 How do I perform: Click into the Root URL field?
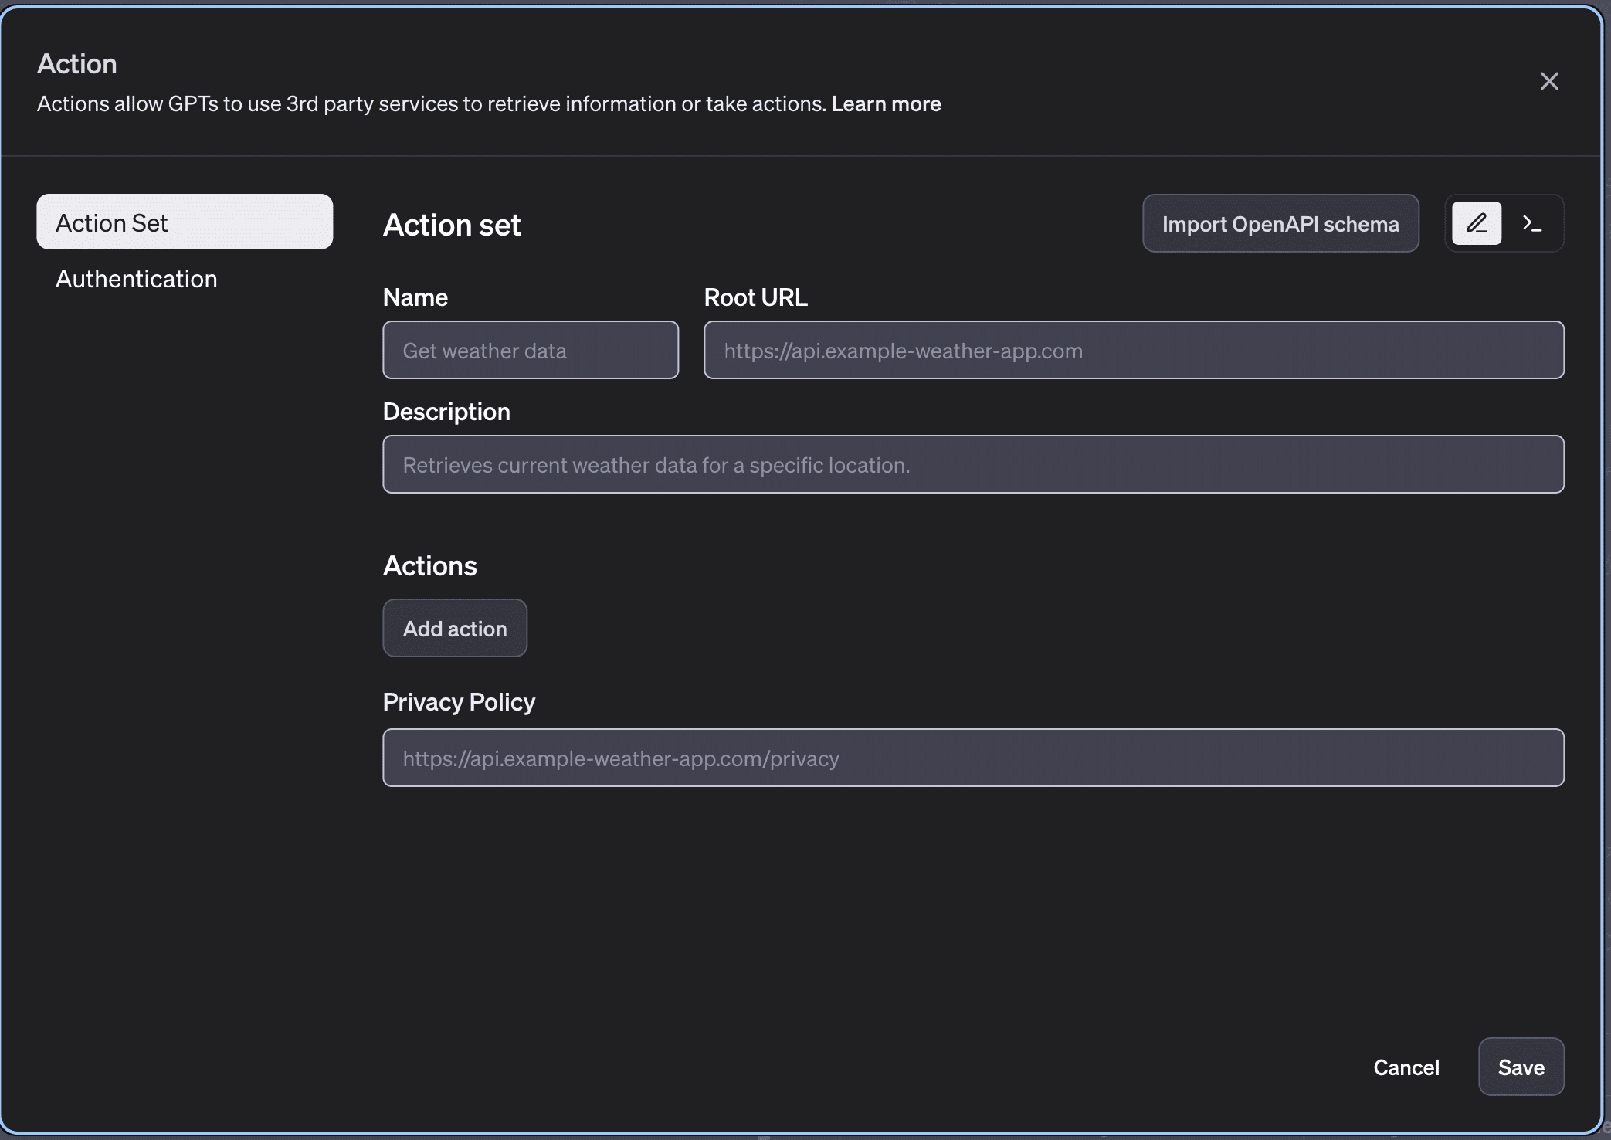pos(1133,350)
